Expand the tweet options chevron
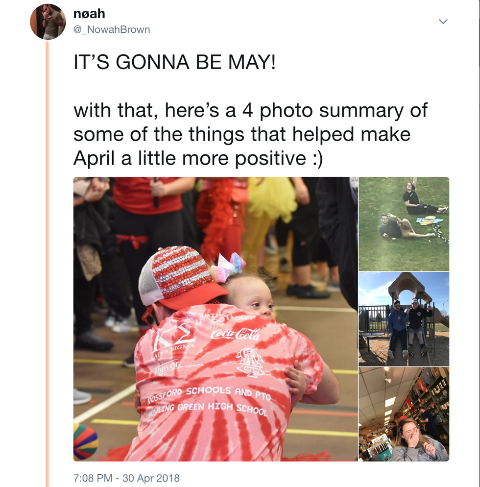Image resolution: width=480 pixels, height=487 pixels. [x=443, y=22]
